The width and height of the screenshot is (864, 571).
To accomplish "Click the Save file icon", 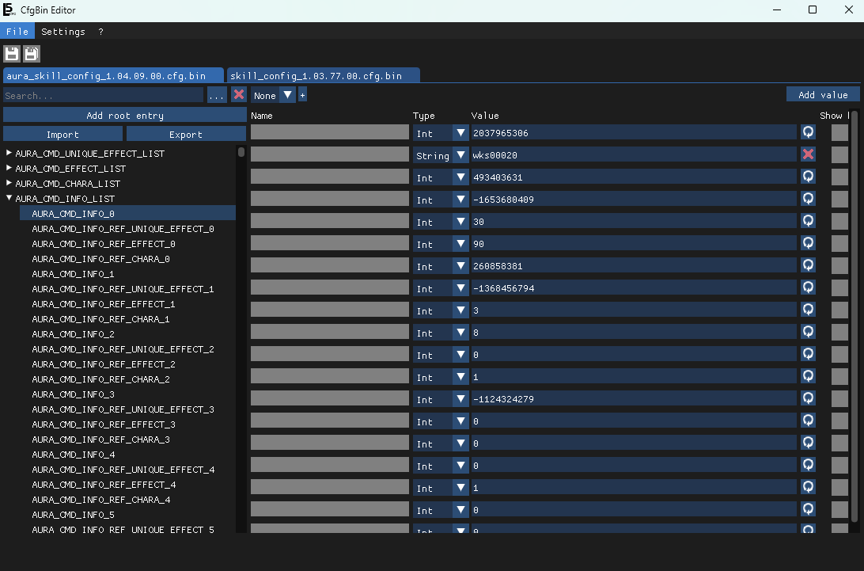I will point(12,54).
